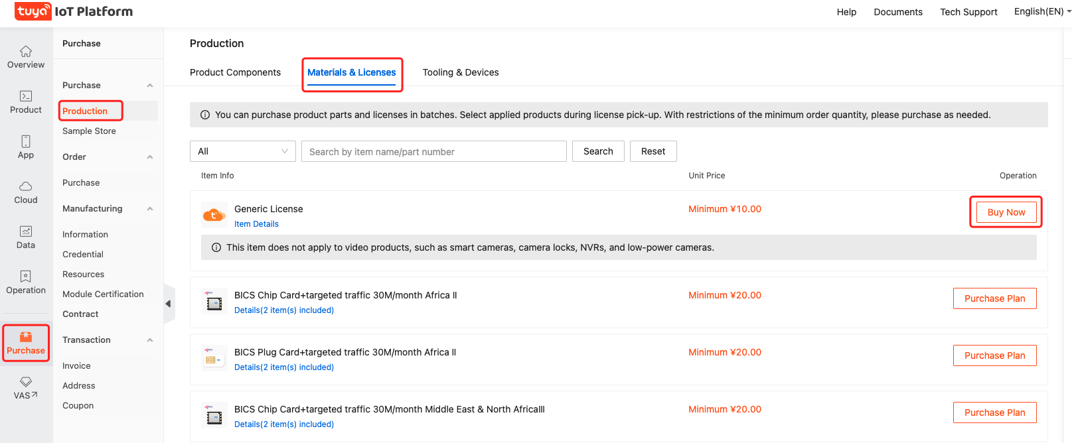This screenshot has height=443, width=1072.
Task: Collapse the Transaction menu group
Action: point(150,340)
